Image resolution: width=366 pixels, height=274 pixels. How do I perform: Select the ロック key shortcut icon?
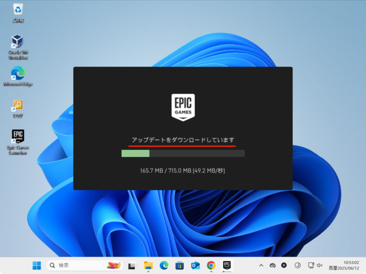18,109
